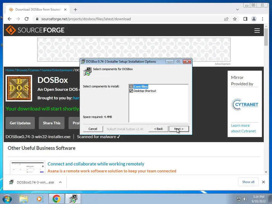
Task: Click the Cytranet mirror logo
Action: (x=245, y=104)
